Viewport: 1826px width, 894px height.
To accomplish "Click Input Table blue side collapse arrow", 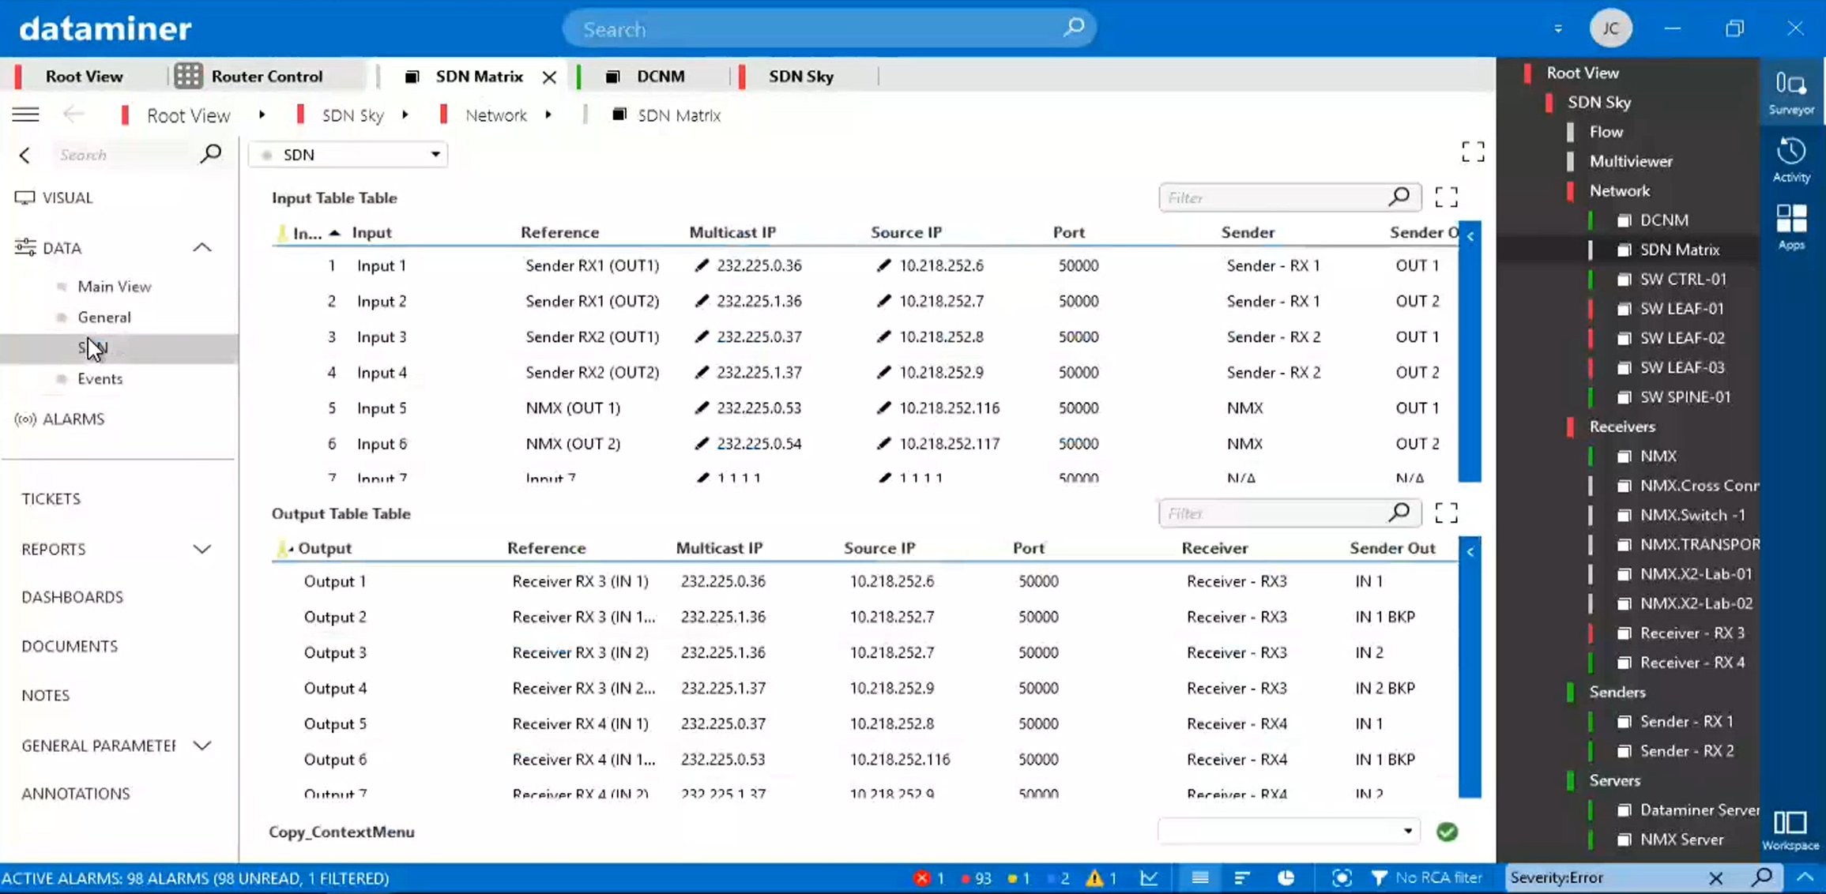I will 1470,236.
